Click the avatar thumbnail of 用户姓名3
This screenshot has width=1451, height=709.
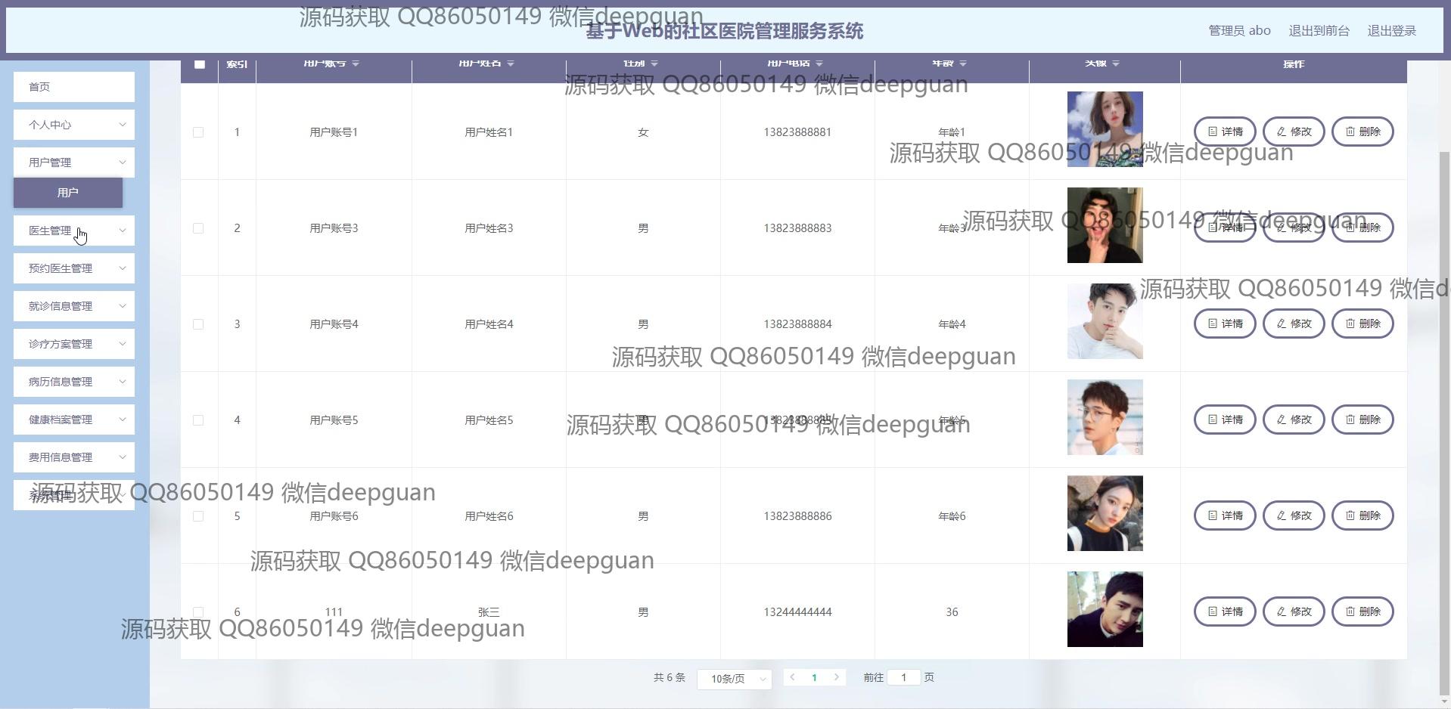coord(1105,225)
